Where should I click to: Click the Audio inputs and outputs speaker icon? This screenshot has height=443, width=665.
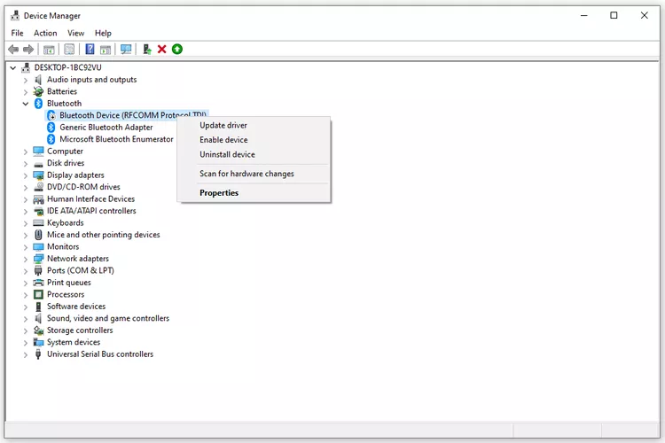click(38, 79)
